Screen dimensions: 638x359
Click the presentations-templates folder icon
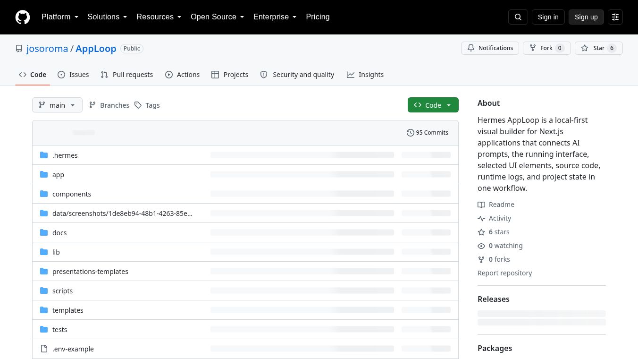(44, 271)
